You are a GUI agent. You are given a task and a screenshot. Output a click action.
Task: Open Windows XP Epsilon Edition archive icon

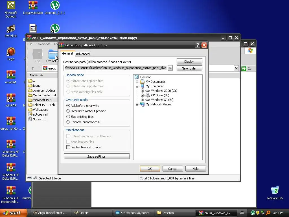point(11,195)
